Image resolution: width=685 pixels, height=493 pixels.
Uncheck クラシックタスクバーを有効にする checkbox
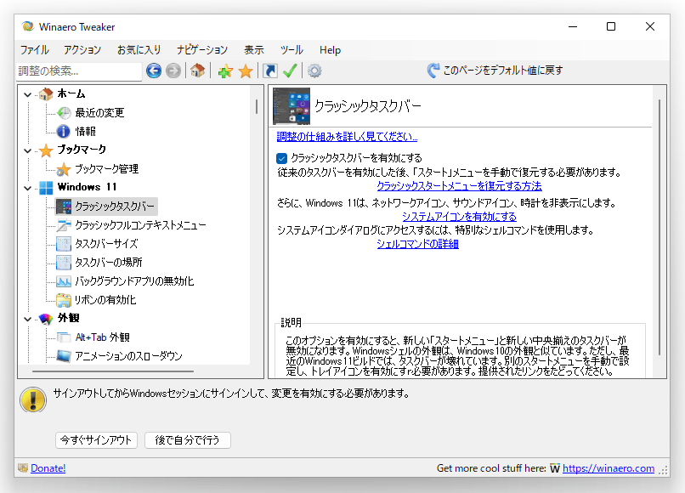(282, 158)
